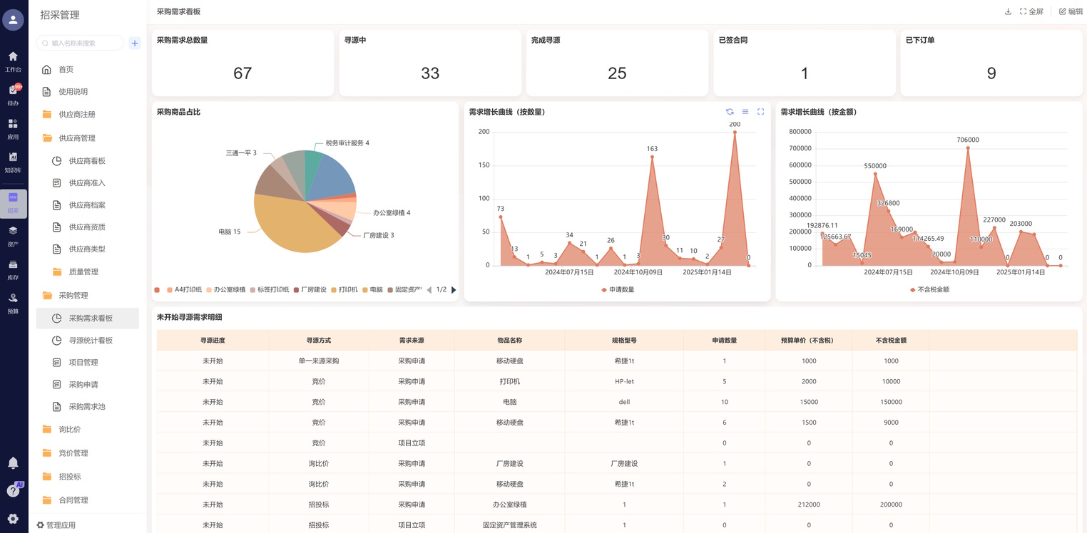
Task: Expand 需求增长曲线（按数量） chart to fullscreen
Action: click(760, 112)
